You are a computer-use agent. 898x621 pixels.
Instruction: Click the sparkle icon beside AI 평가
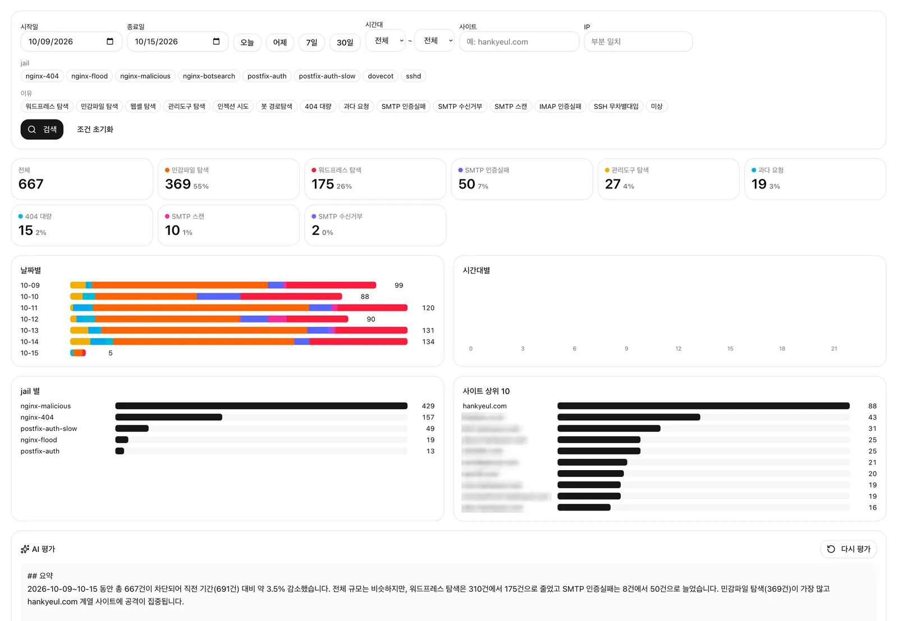tap(25, 549)
